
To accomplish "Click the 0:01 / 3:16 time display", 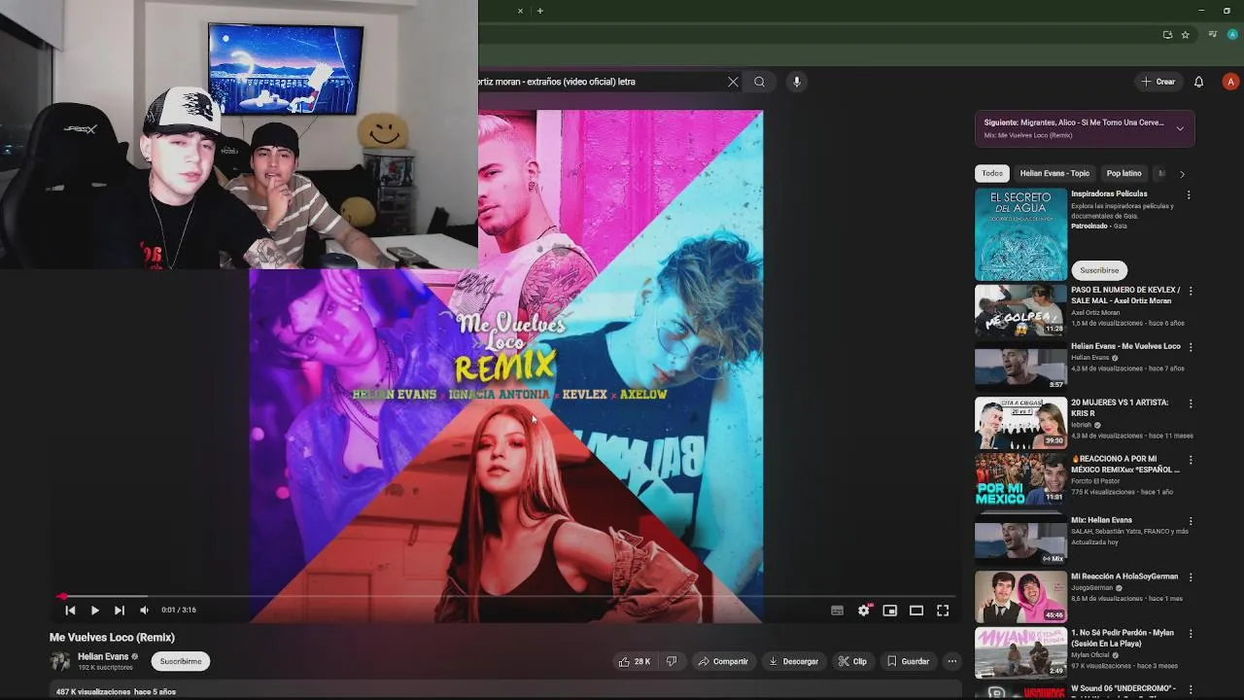I will point(179,611).
